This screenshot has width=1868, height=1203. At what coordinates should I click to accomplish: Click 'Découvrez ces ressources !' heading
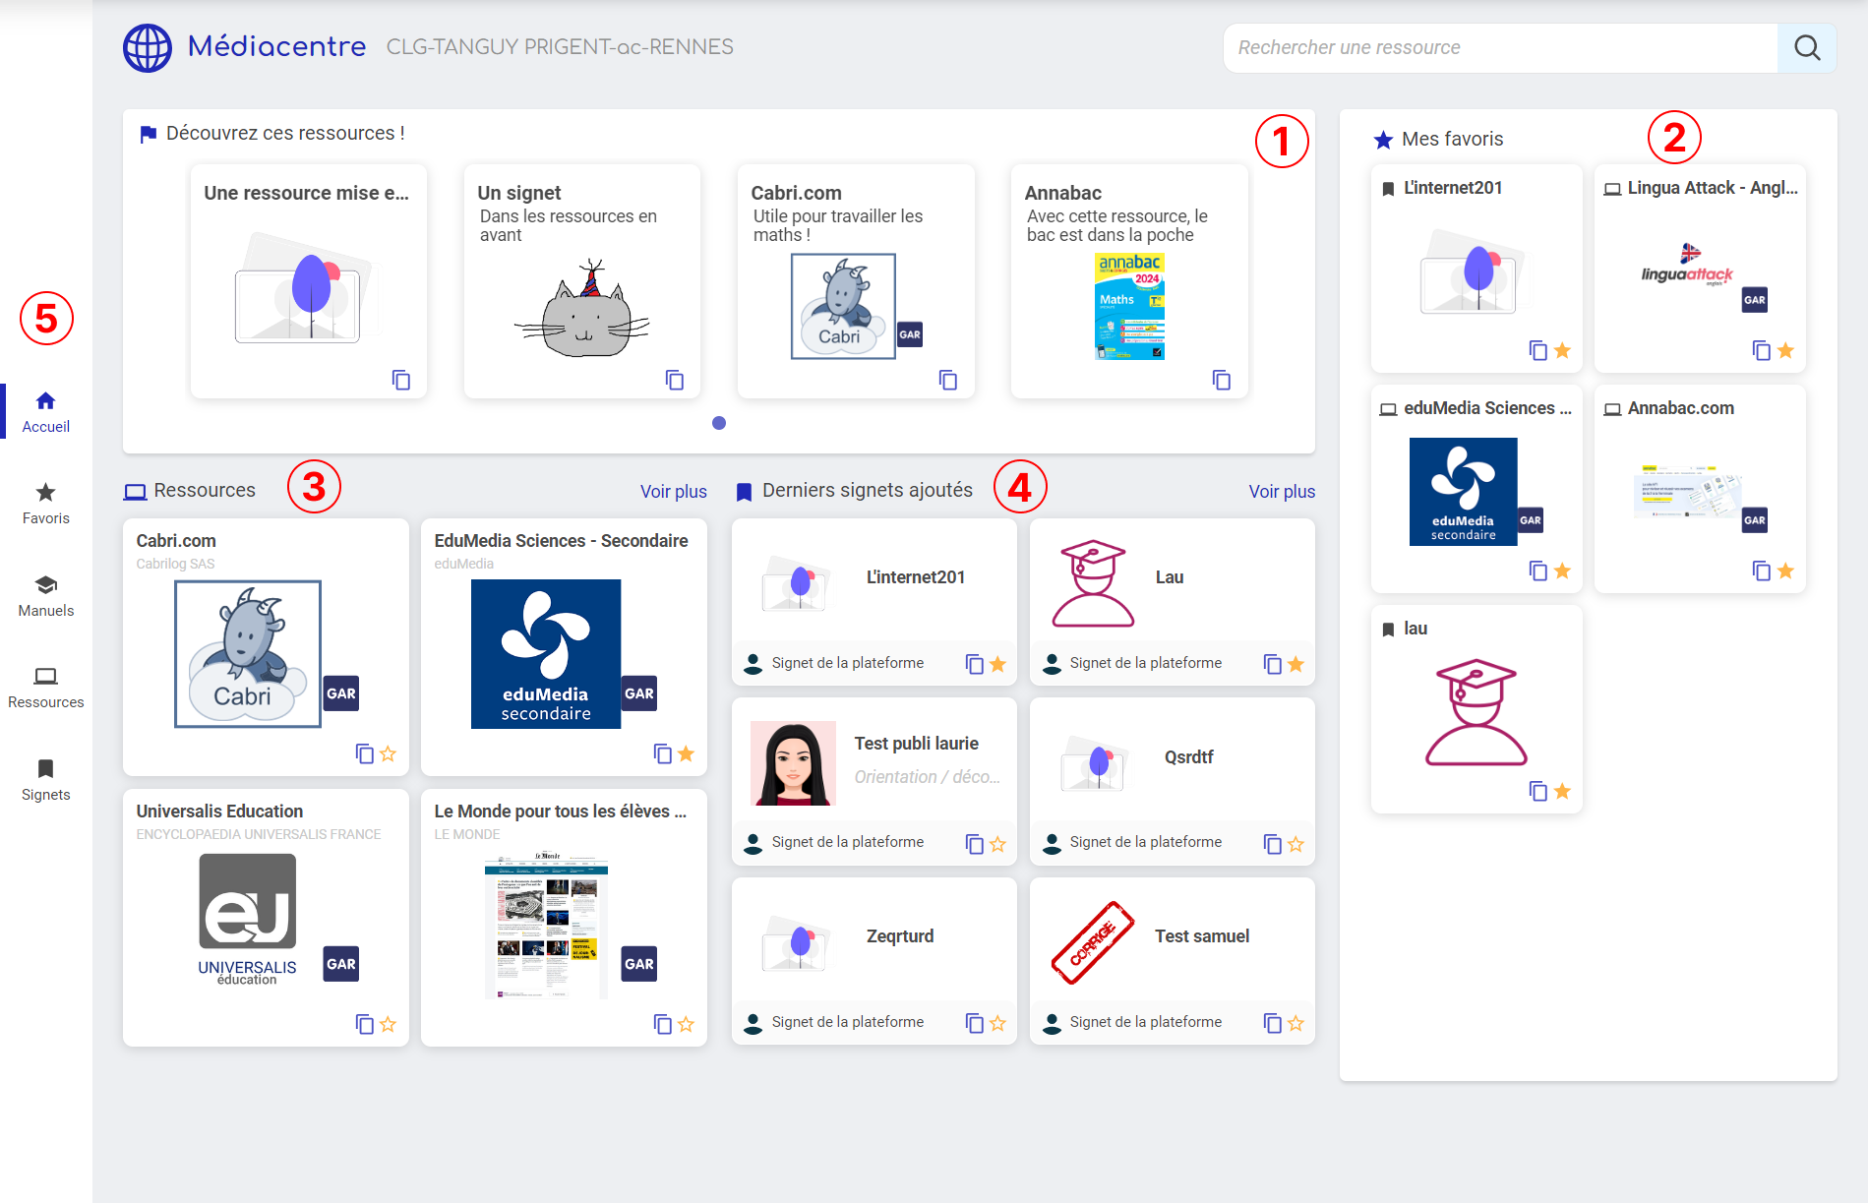point(285,133)
